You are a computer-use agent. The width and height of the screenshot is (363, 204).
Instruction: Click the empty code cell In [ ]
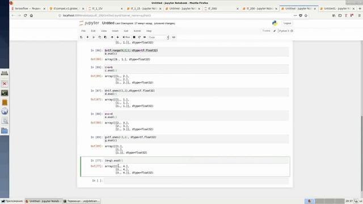(196, 181)
